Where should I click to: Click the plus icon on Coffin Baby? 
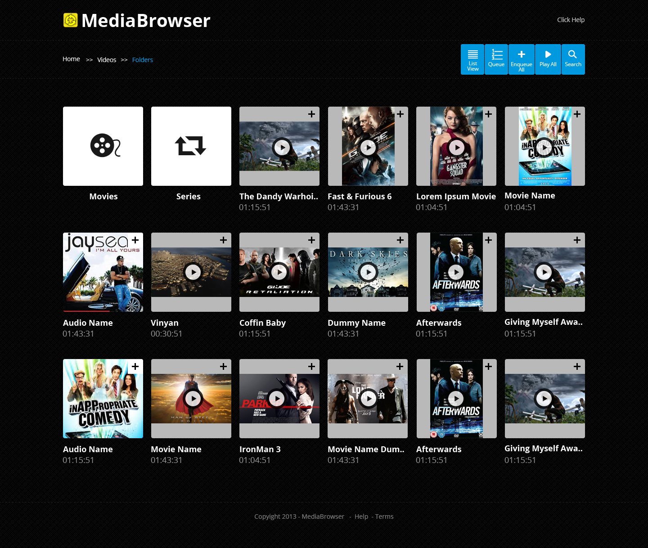coord(311,240)
